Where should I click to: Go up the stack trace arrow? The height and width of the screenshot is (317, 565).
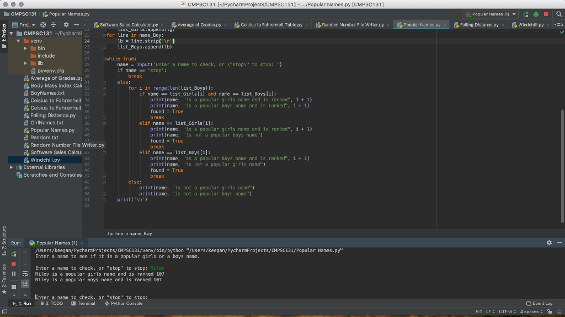[25, 254]
